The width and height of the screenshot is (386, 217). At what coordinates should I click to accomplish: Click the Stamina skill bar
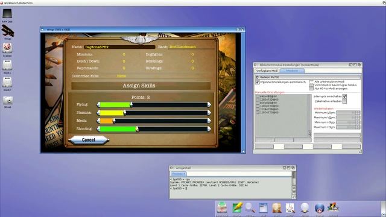click(154, 113)
